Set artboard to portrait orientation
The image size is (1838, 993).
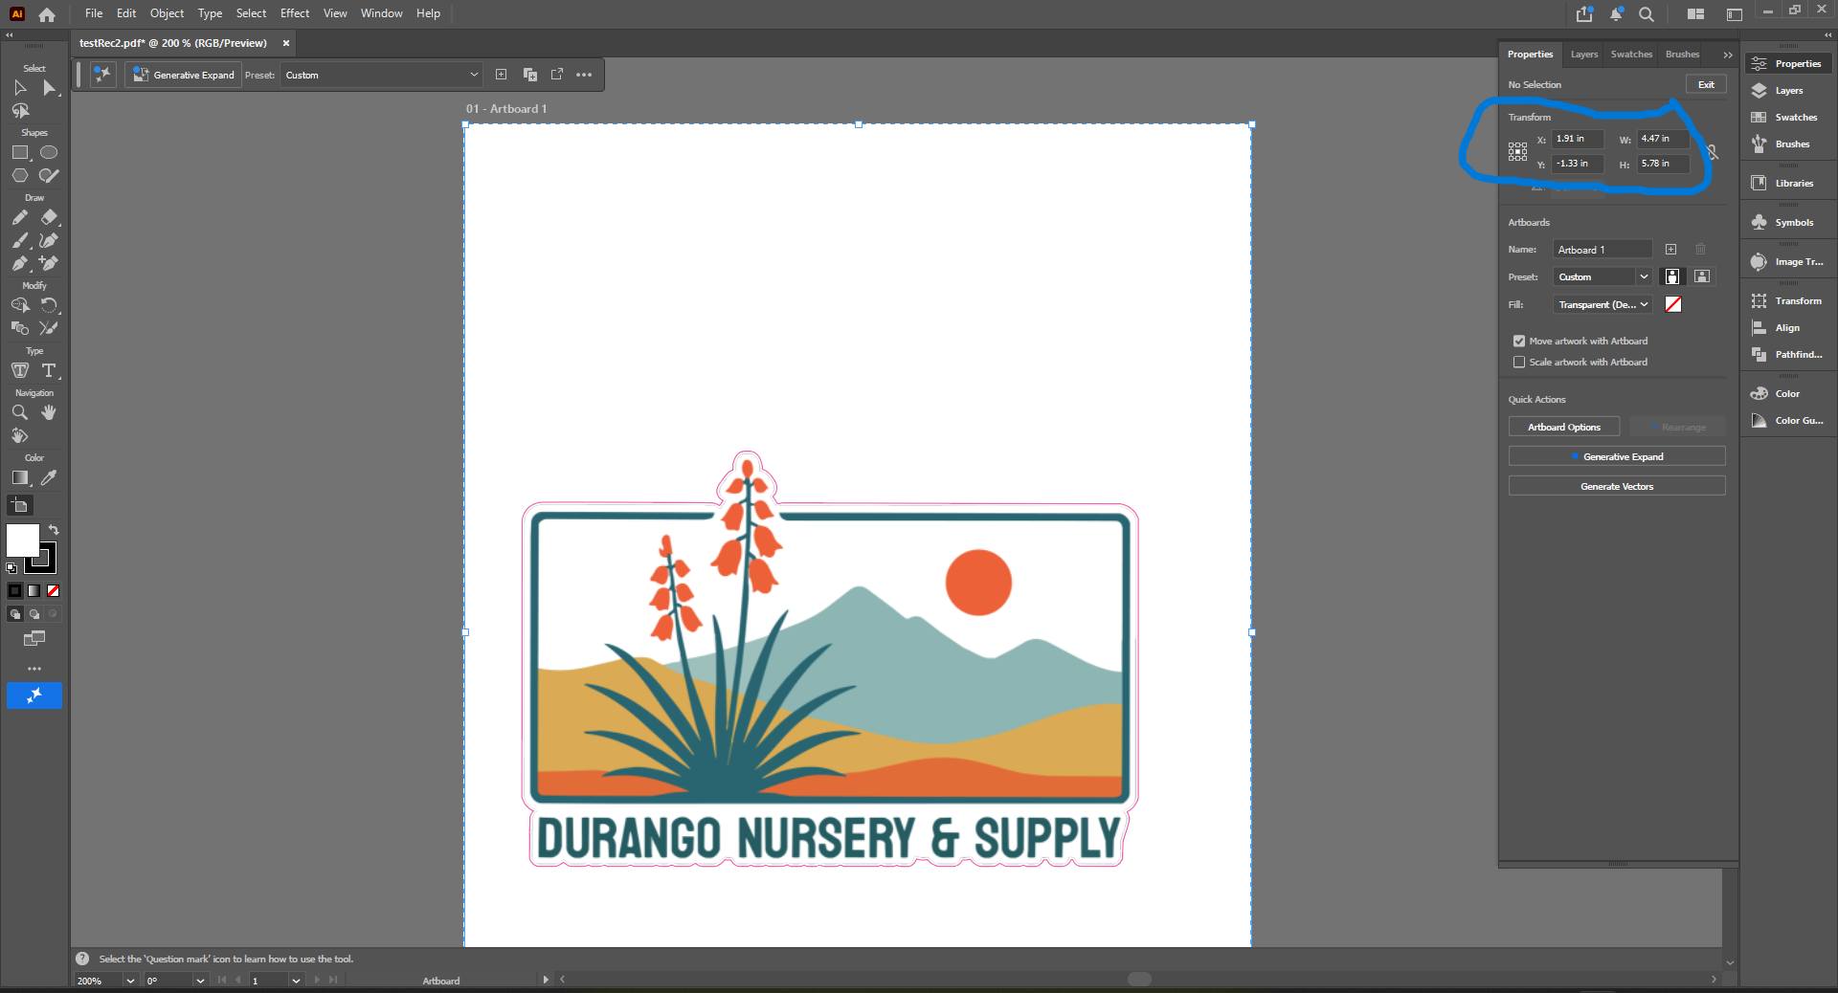(1672, 276)
